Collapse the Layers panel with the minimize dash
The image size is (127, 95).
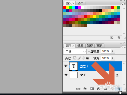click(x=121, y=43)
